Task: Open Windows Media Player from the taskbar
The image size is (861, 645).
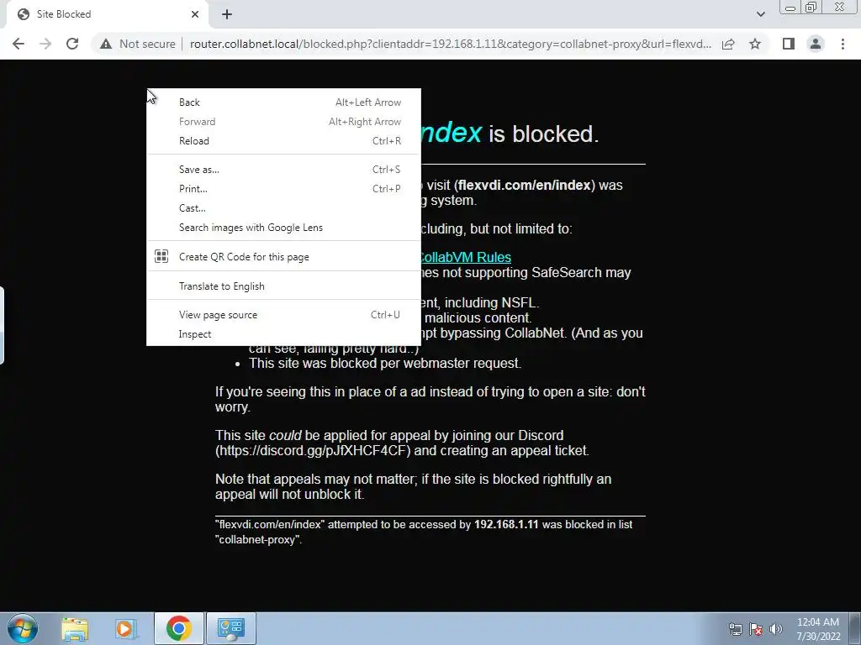Action: tap(124, 628)
